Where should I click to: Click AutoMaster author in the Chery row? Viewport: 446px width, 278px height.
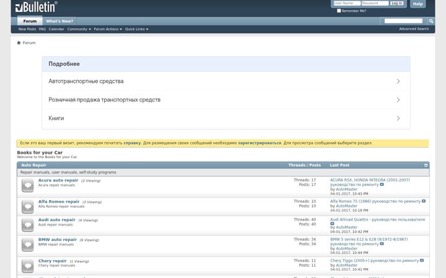point(346,265)
